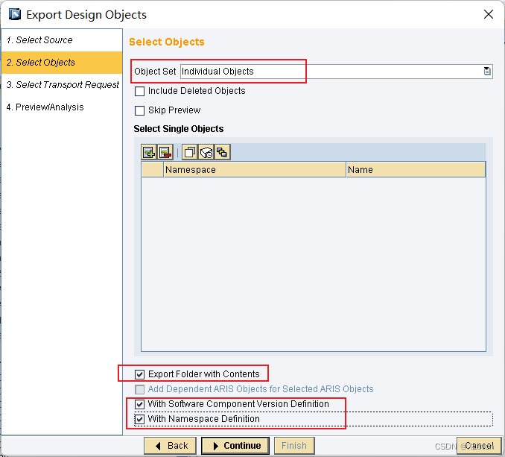Screen dimensions: 505x457
Task: Open the Object Set value help icon
Action: [487, 72]
